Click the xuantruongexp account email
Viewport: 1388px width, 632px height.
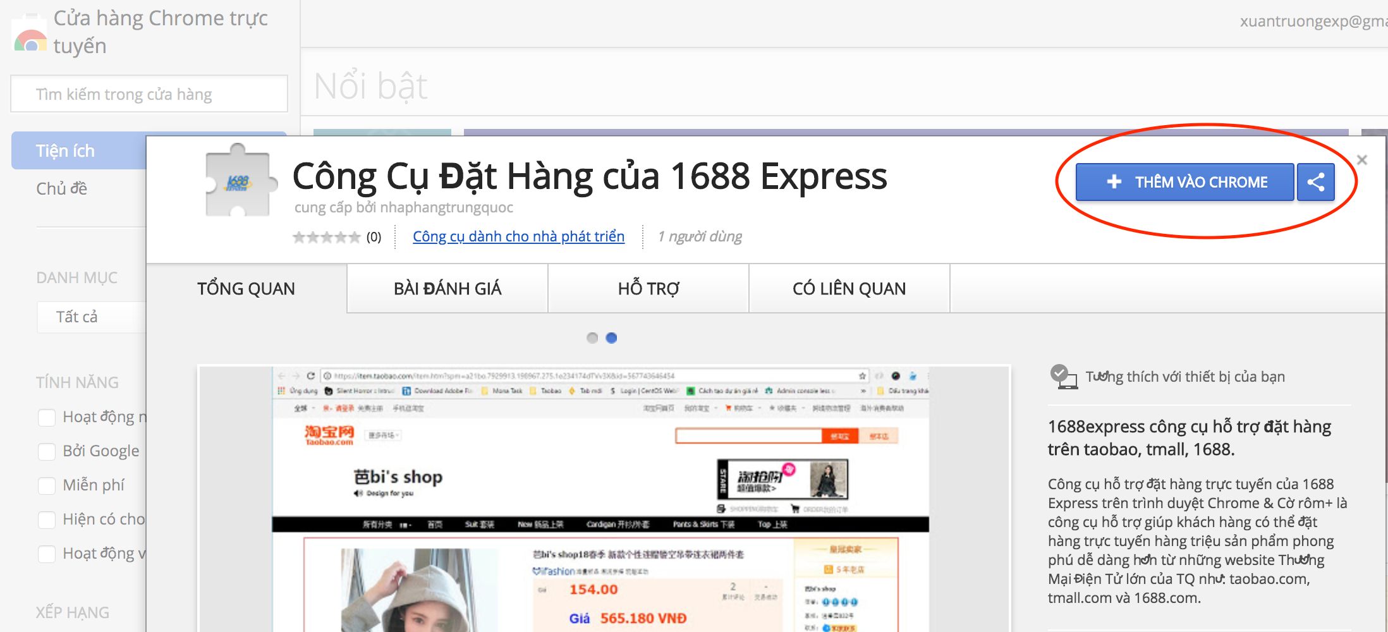[1313, 21]
